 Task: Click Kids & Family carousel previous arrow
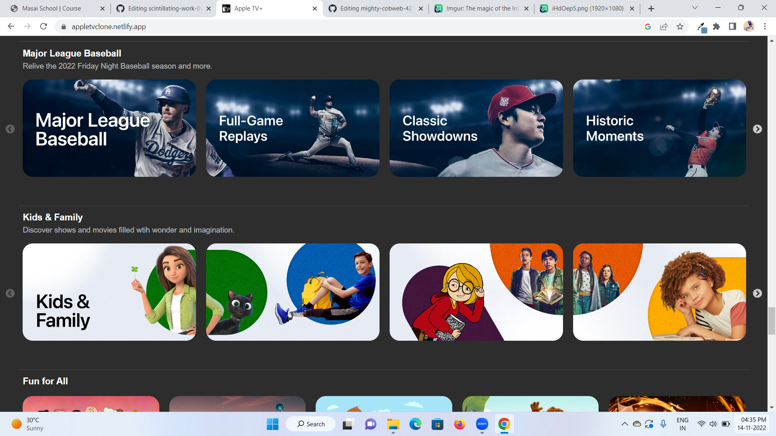[10, 293]
